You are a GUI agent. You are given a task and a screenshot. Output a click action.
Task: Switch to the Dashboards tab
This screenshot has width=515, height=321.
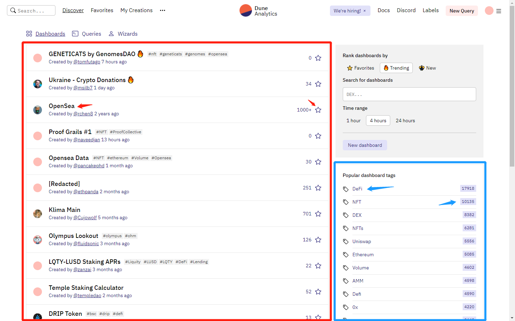50,34
